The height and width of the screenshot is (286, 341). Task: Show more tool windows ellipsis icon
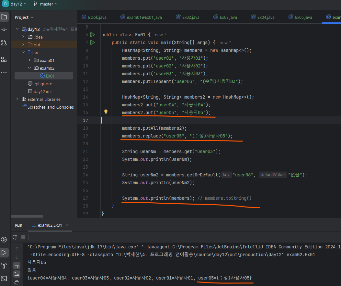pos(4,72)
